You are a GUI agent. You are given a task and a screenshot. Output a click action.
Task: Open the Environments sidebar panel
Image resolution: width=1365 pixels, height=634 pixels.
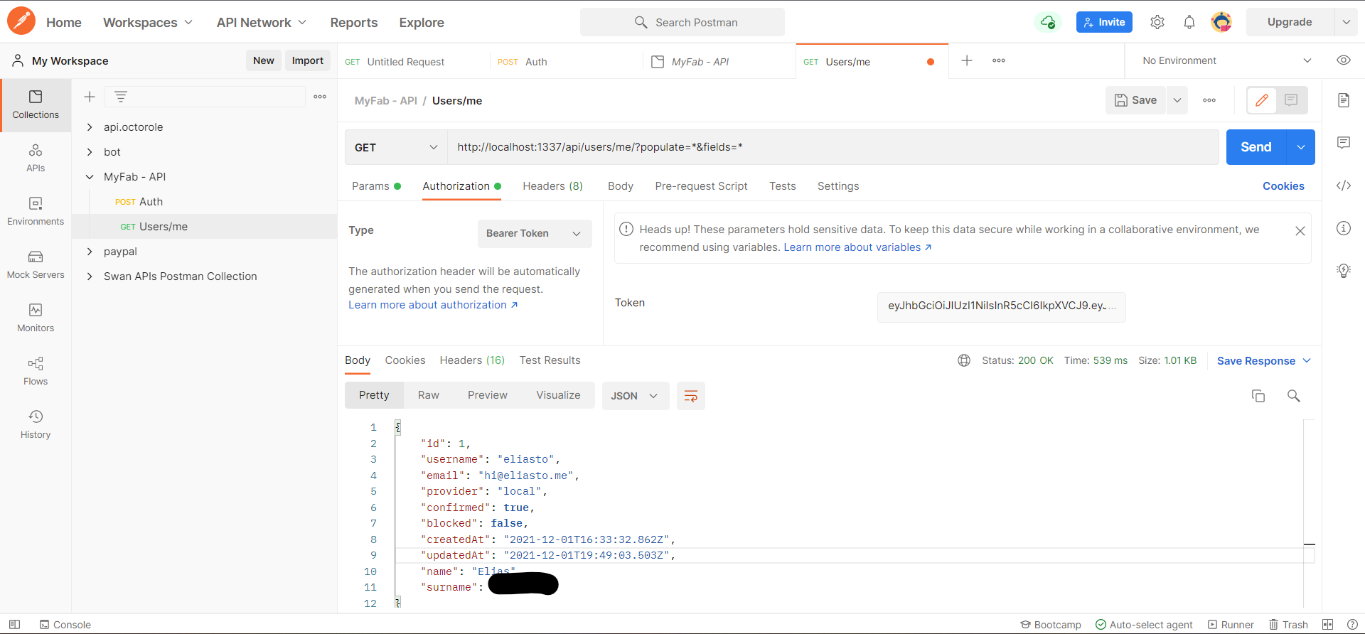tap(36, 211)
